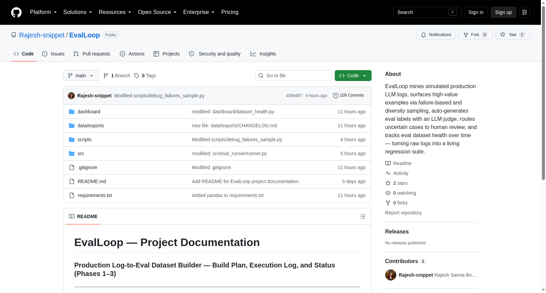Open the 109 Commits history
Screen dimensions: 546x293
(x=348, y=96)
